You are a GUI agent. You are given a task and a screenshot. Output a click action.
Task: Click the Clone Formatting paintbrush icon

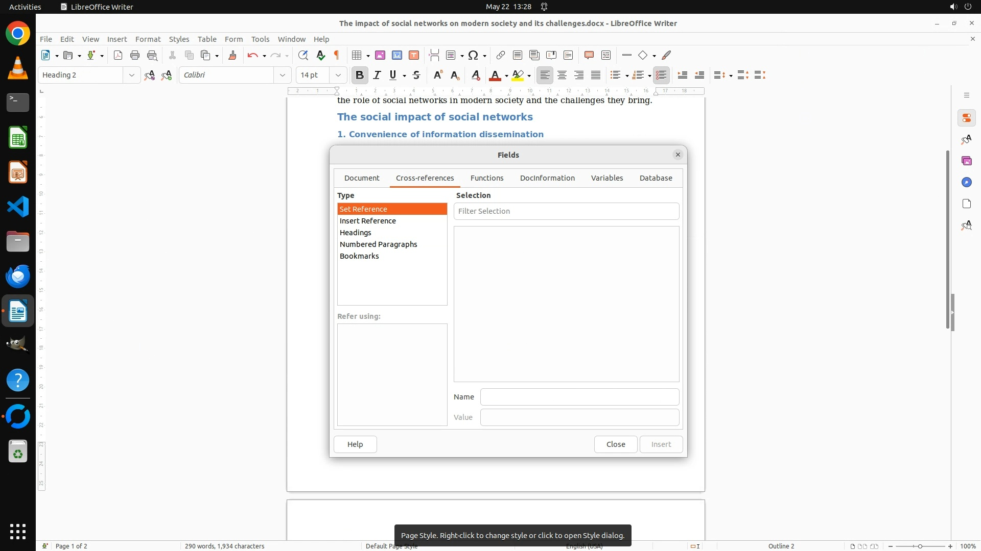click(x=232, y=56)
